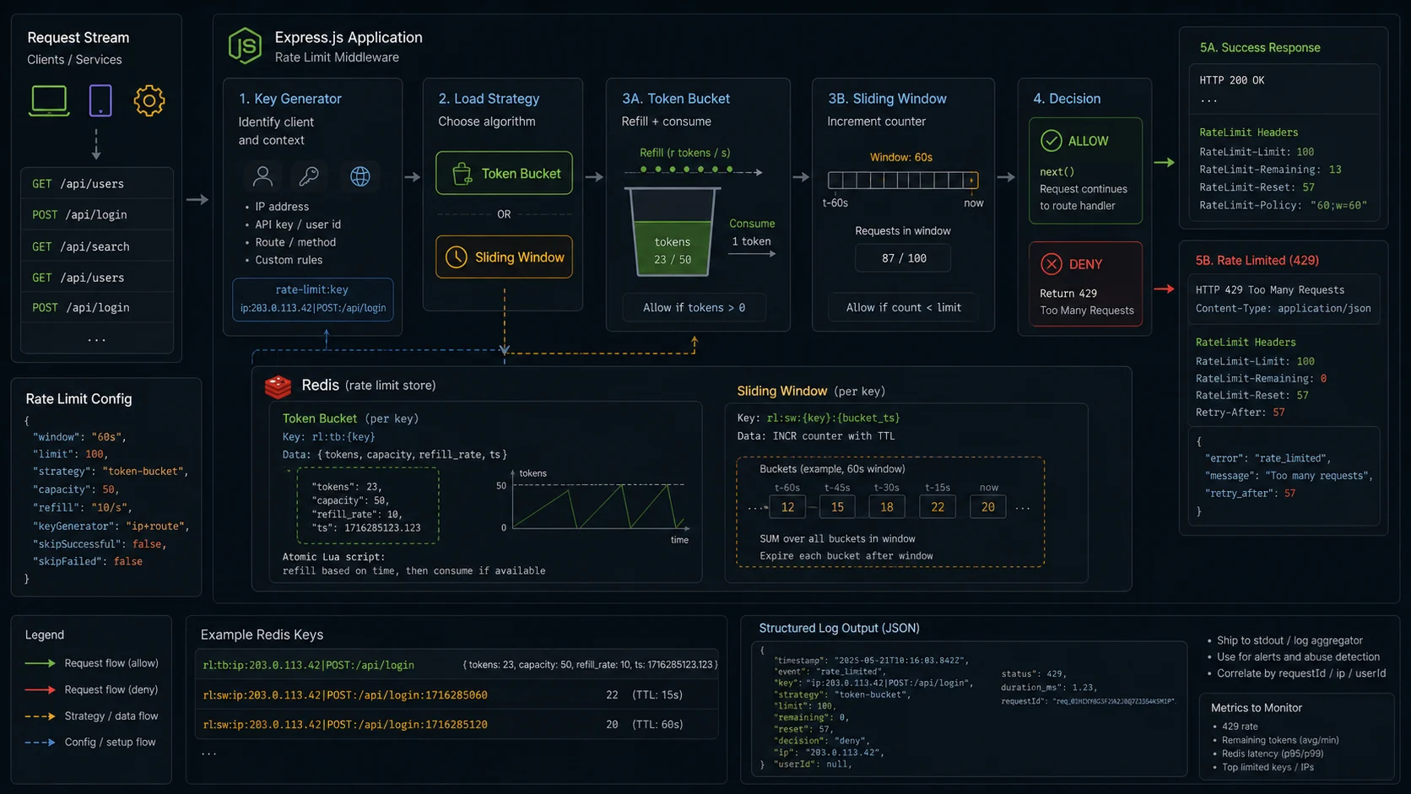Viewport: 1411px width, 794px height.
Task: Click the "strategy": "token-bucket" config line
Action: pos(111,472)
